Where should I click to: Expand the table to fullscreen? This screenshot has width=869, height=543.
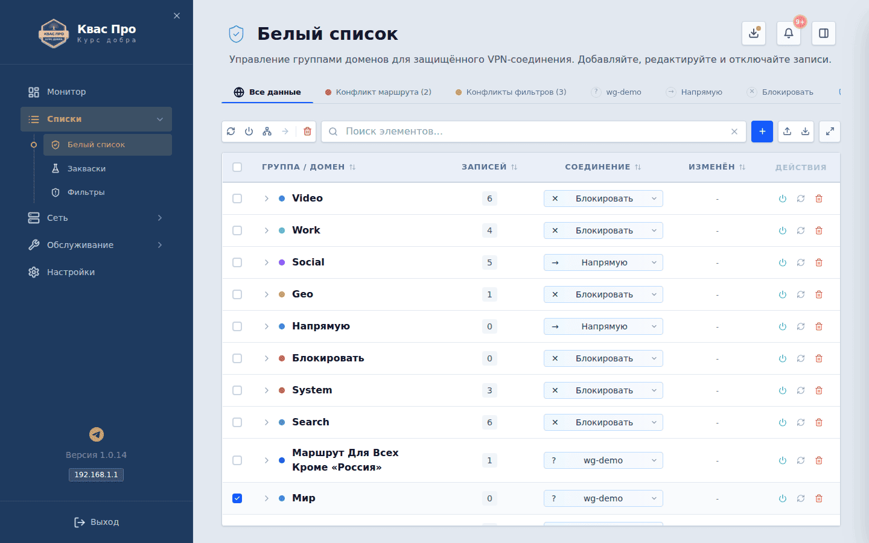coord(830,132)
